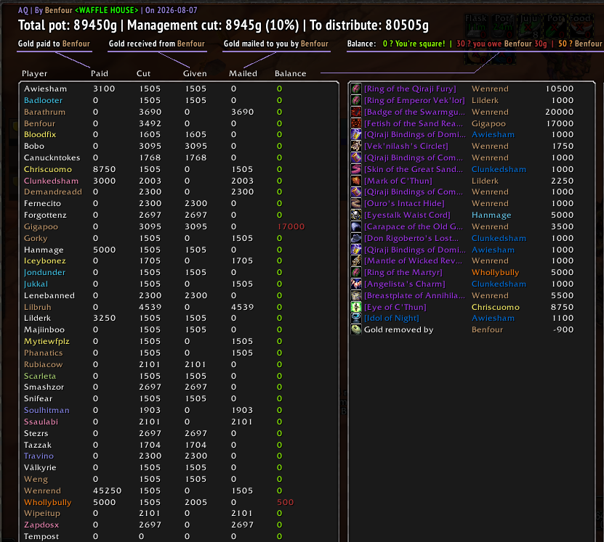
Task: Click the 'Gold paid to Benfour' legend label
Action: 54,44
